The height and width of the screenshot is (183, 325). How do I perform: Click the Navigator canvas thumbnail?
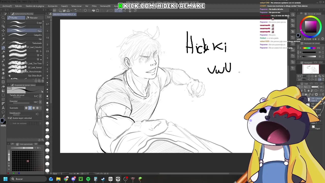(311, 69)
